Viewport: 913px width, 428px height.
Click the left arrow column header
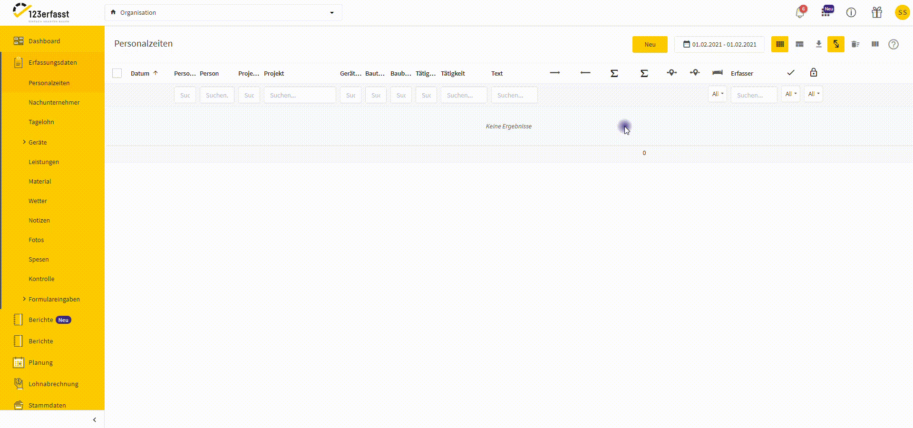click(x=585, y=73)
